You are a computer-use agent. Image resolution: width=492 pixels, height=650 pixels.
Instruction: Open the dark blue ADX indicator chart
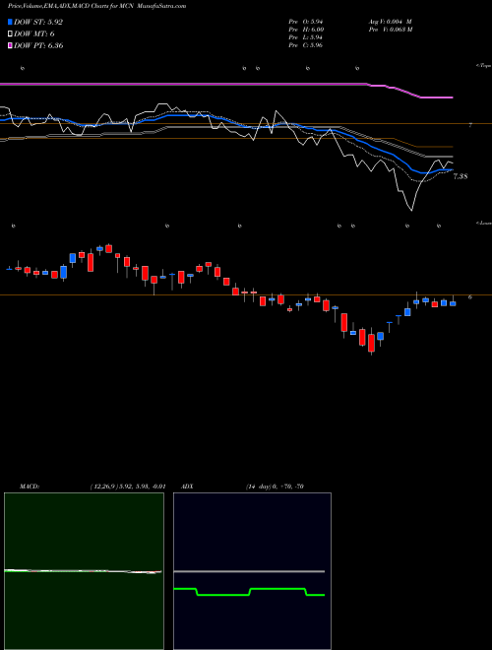coord(252,571)
